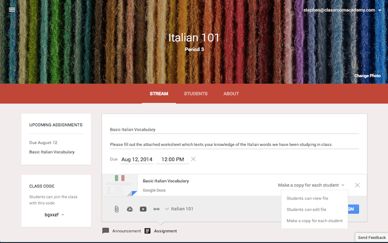Add a link attachment

(x=156, y=209)
